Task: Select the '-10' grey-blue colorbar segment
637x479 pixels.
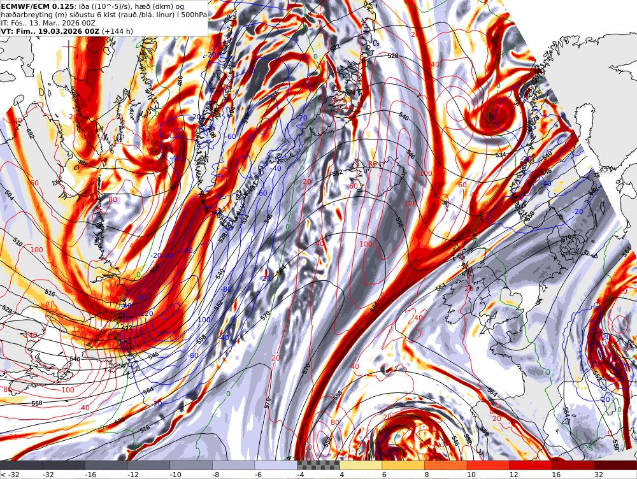Action: click(x=191, y=465)
